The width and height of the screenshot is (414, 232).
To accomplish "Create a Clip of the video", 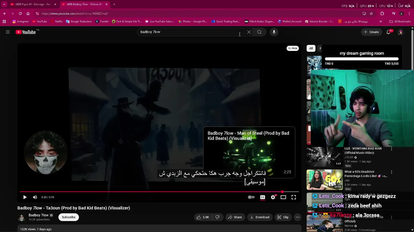I will point(283,217).
